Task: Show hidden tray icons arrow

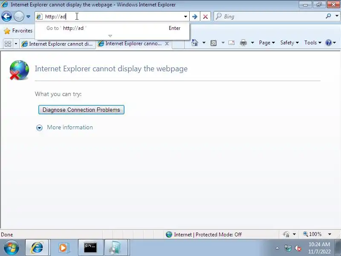Action: 277,248
